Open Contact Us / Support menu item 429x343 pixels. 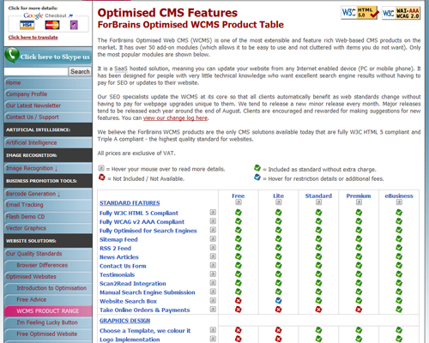[x=48, y=117]
